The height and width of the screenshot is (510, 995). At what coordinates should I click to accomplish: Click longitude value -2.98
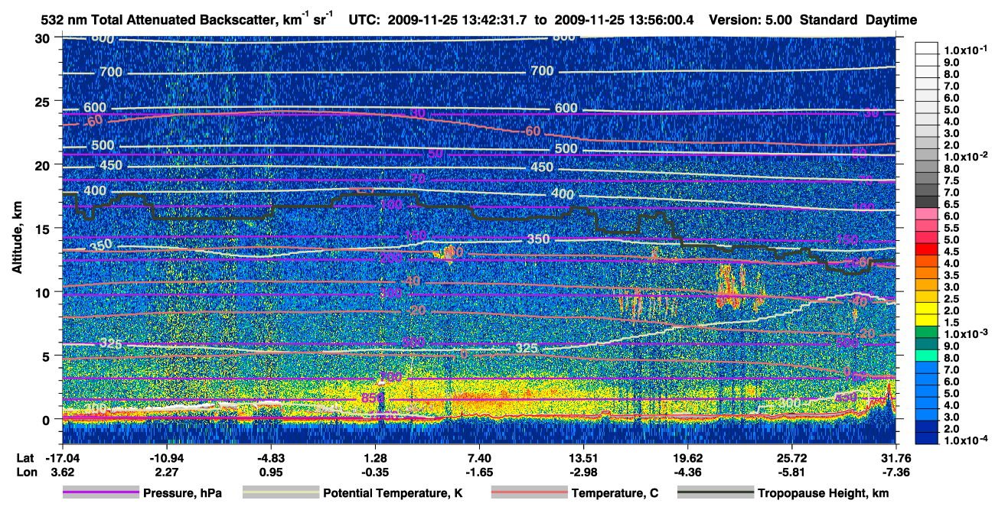coord(583,472)
